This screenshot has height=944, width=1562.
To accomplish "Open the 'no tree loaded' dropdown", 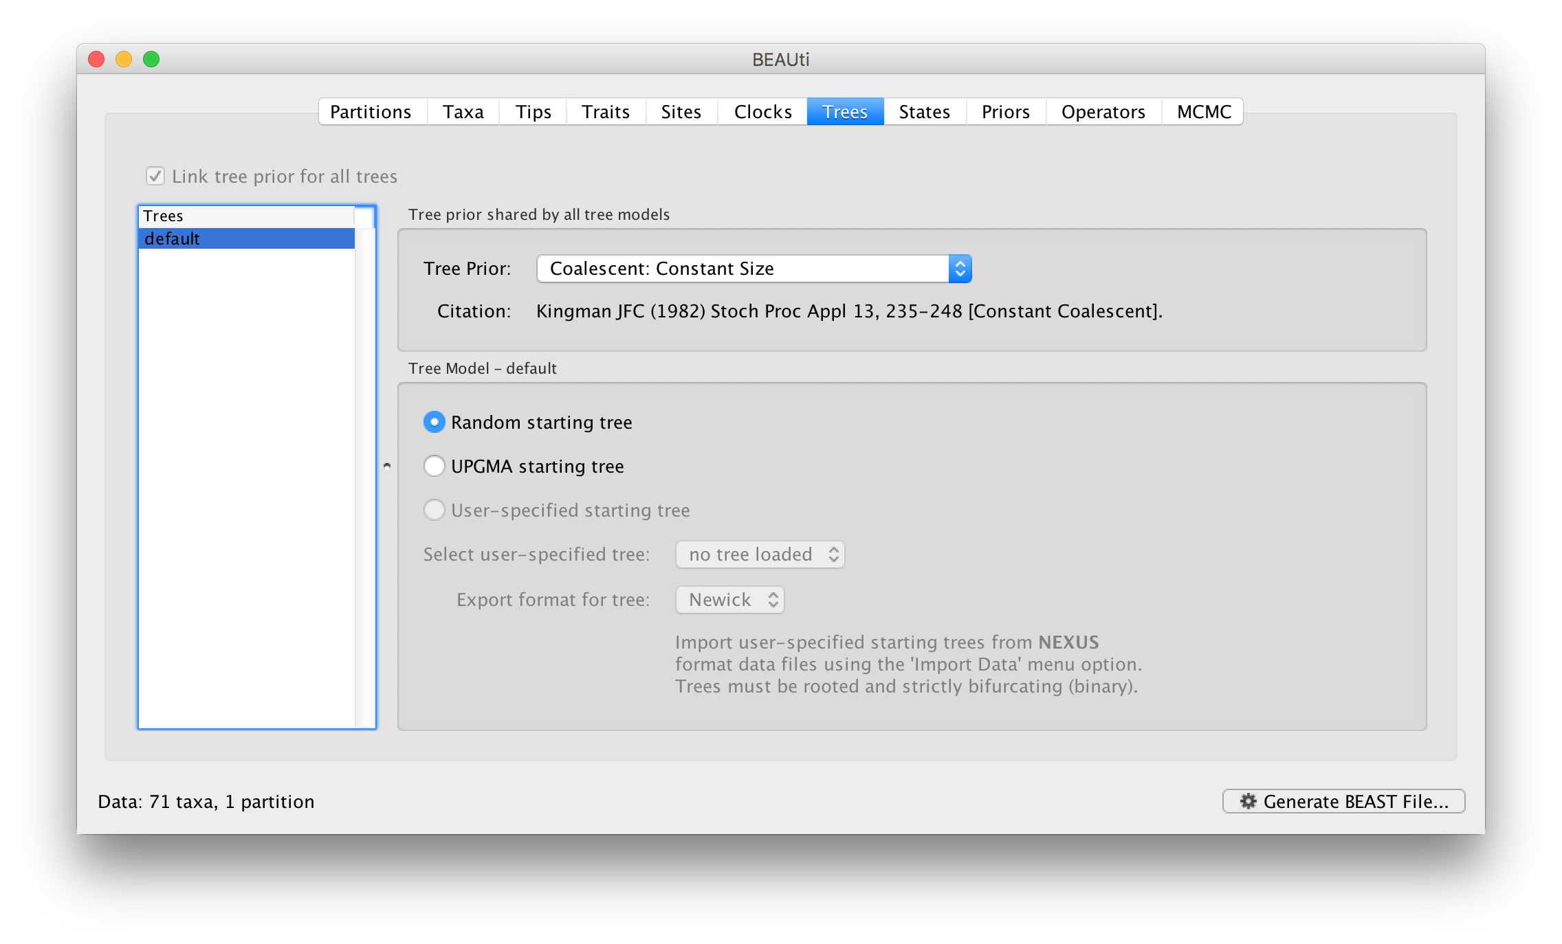I will tap(760, 554).
